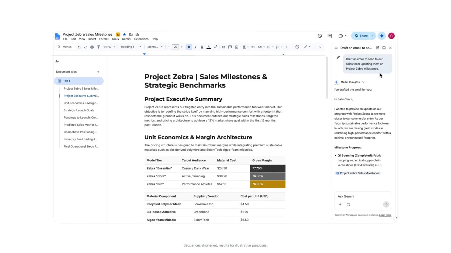Add a new document tab
Image resolution: width=451 pixels, height=253 pixels.
click(x=98, y=72)
